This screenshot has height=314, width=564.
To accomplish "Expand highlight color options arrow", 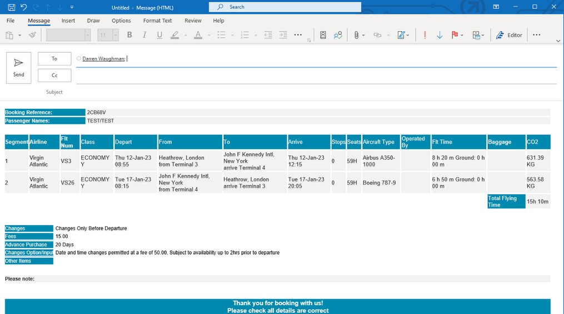I will (x=186, y=35).
